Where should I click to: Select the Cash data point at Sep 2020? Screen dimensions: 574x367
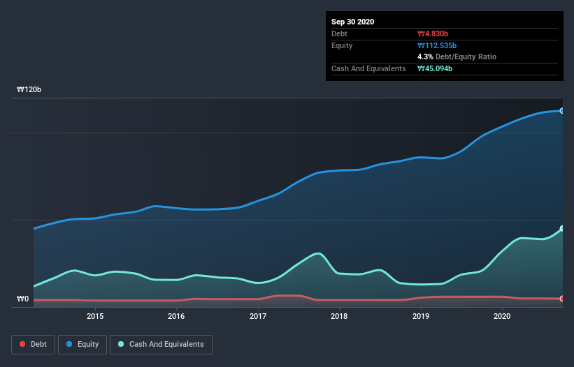coord(562,228)
